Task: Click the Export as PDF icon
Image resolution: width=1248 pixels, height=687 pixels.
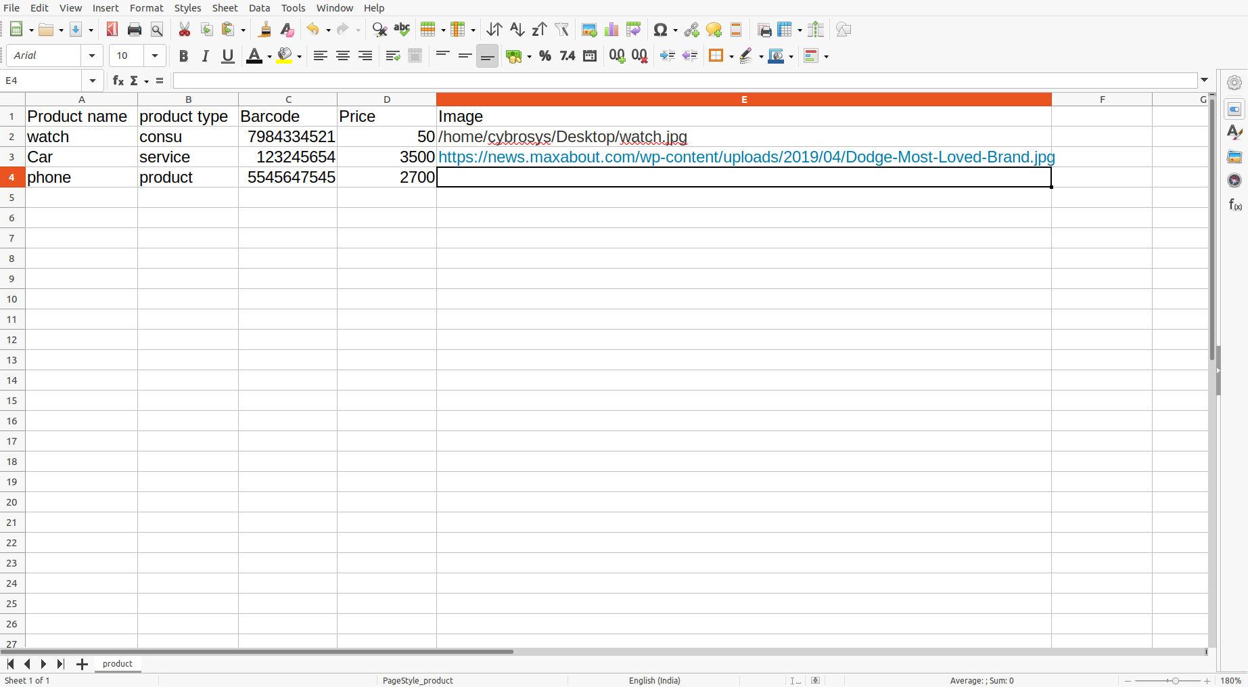Action: 112,30
